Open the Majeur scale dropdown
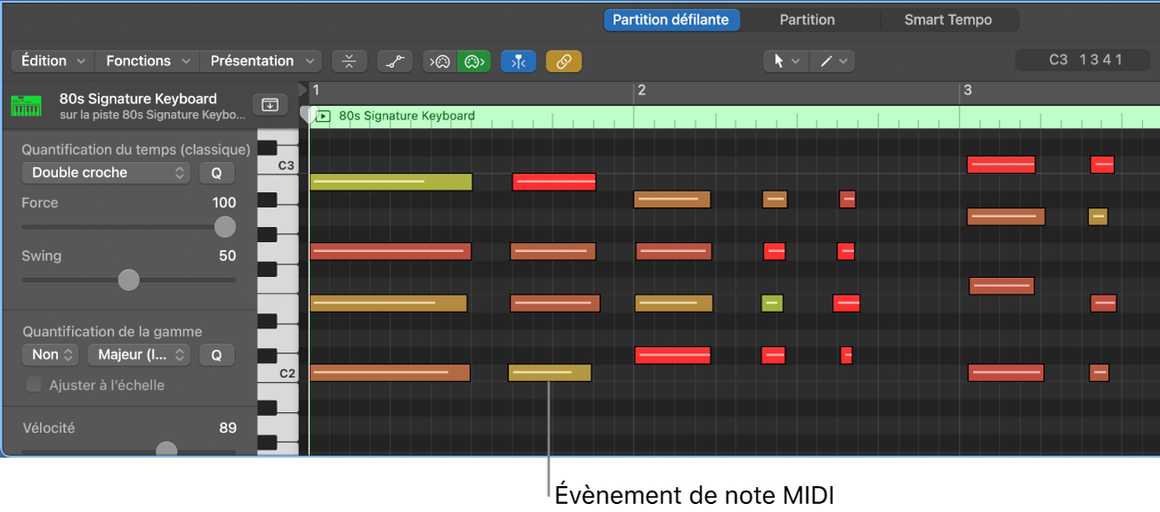1160x512 pixels. click(x=140, y=354)
